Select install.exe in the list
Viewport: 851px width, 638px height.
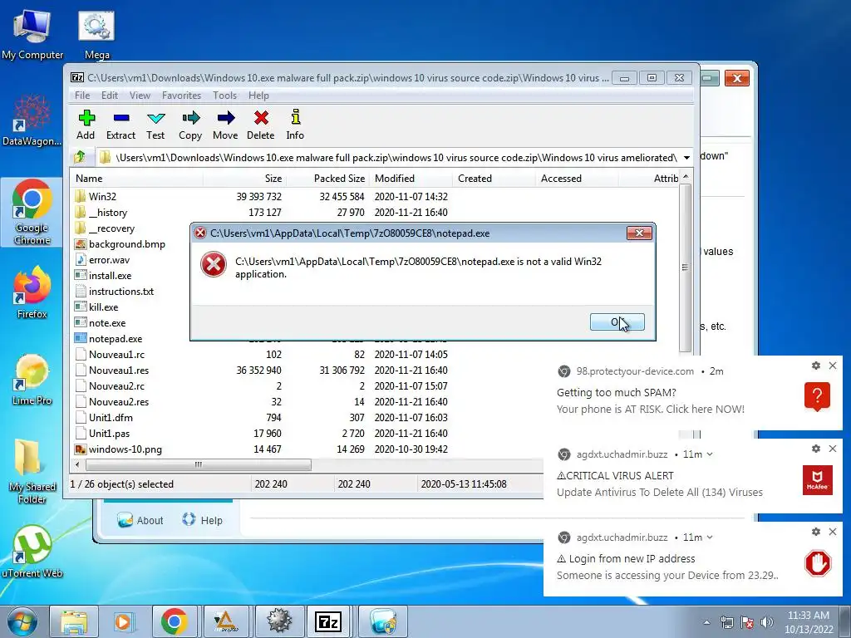point(103,276)
